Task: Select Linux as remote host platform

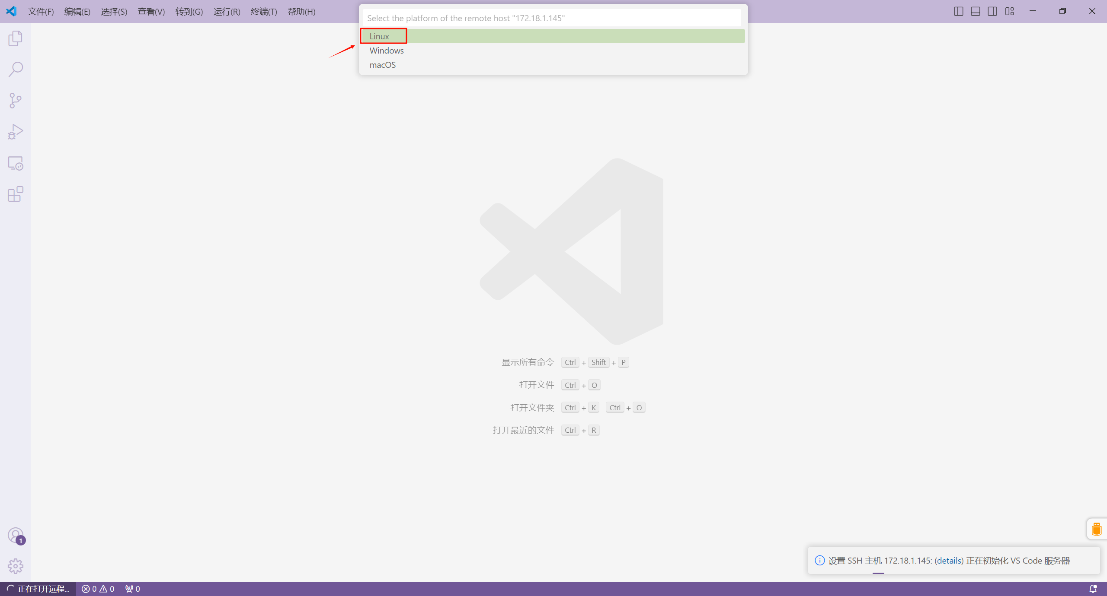Action: point(553,36)
